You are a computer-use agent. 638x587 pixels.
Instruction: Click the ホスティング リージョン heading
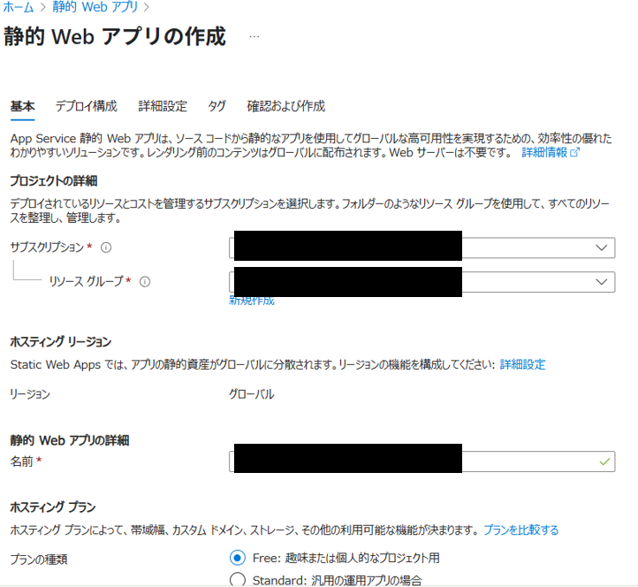[61, 341]
